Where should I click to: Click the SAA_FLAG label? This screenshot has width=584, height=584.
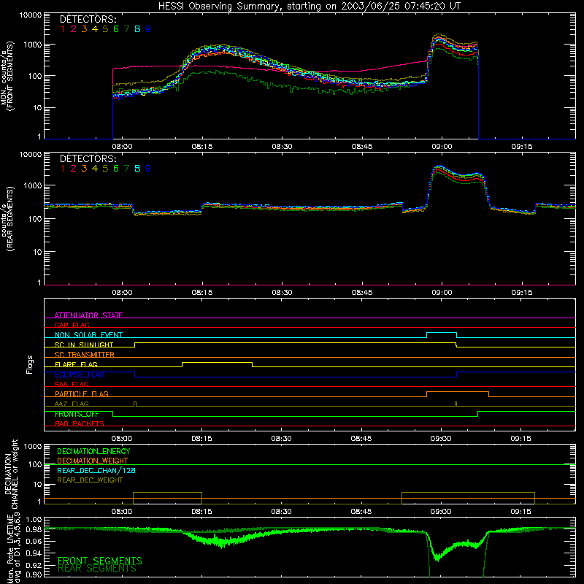tap(72, 384)
